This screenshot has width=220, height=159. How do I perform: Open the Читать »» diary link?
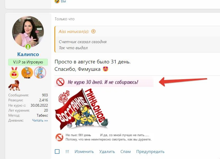tap(40, 120)
